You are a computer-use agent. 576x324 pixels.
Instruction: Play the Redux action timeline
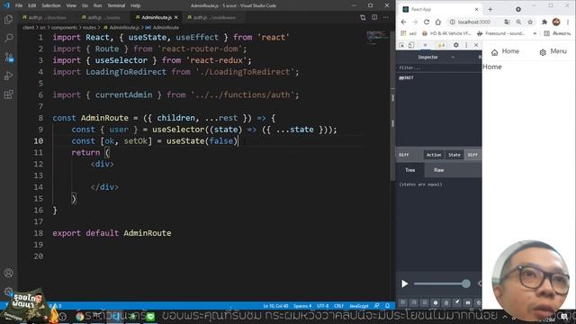[404, 283]
